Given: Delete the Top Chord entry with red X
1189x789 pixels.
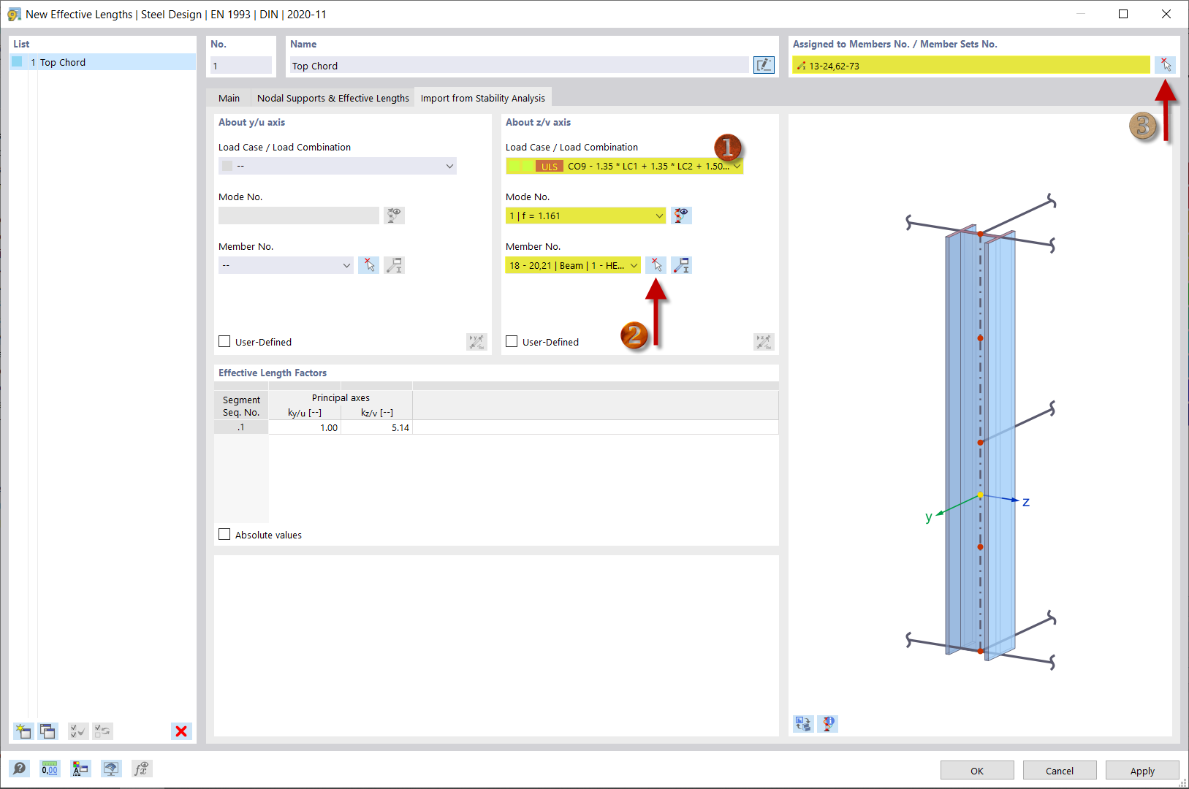Looking at the screenshot, I should click(x=181, y=731).
